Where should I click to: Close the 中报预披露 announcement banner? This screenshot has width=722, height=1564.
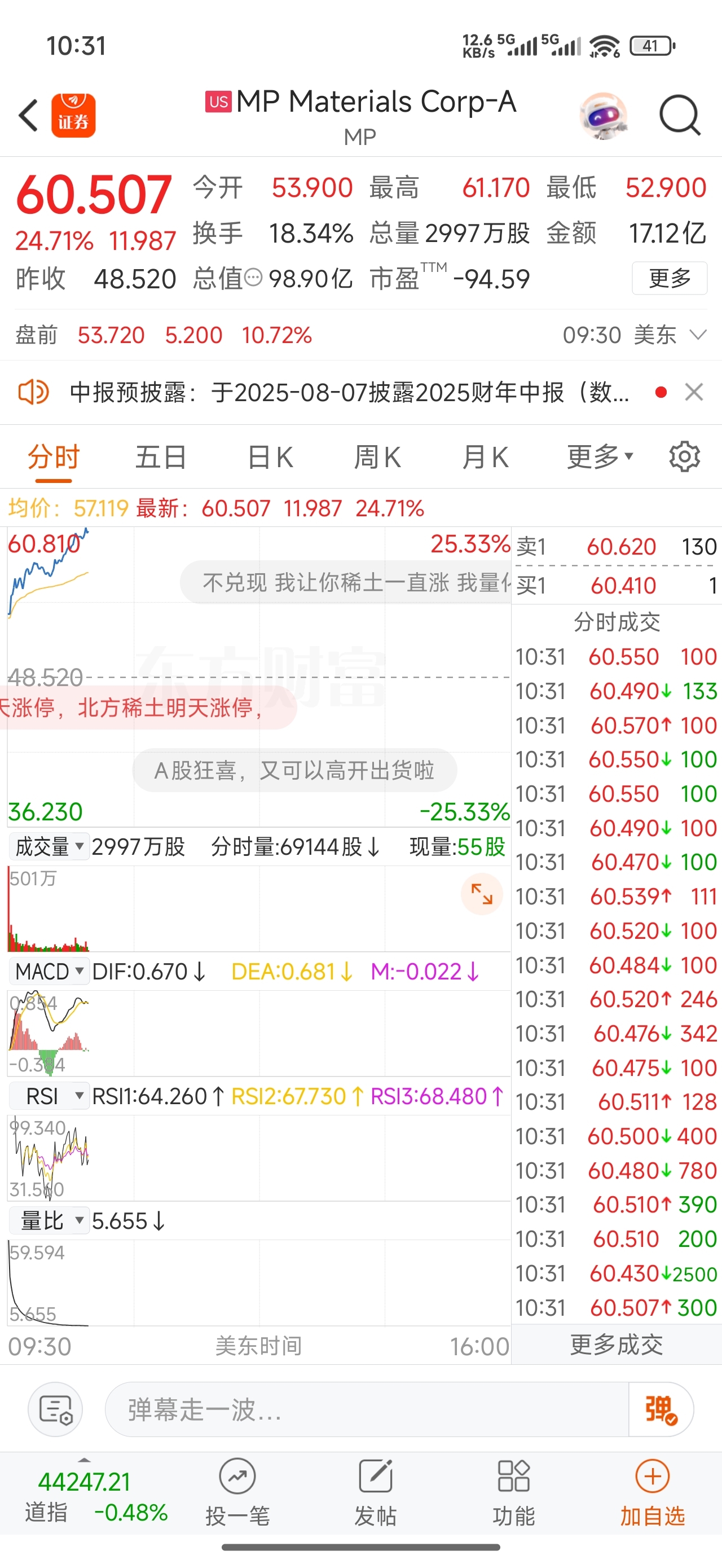pyautogui.click(x=694, y=392)
